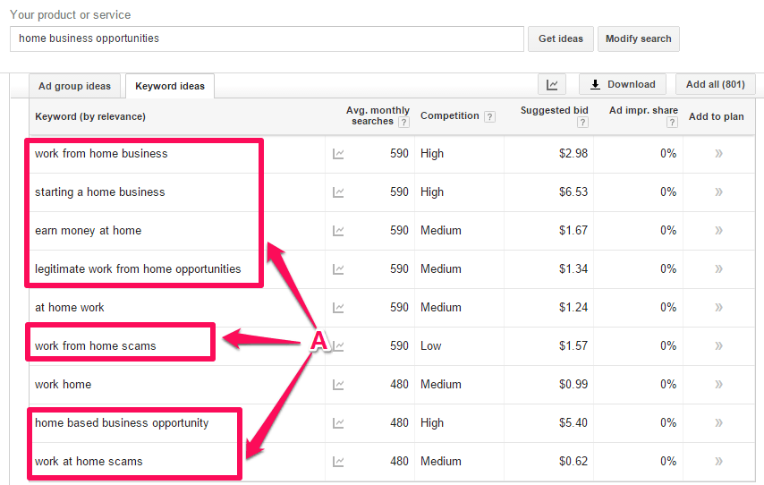
Task: Open trend chart for 'work at home scams'
Action: 338,462
